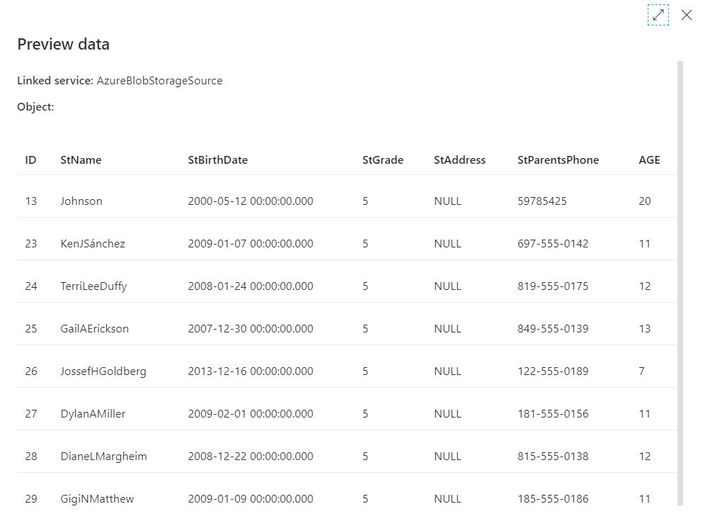Select phone number 849-555-0139

(x=553, y=328)
